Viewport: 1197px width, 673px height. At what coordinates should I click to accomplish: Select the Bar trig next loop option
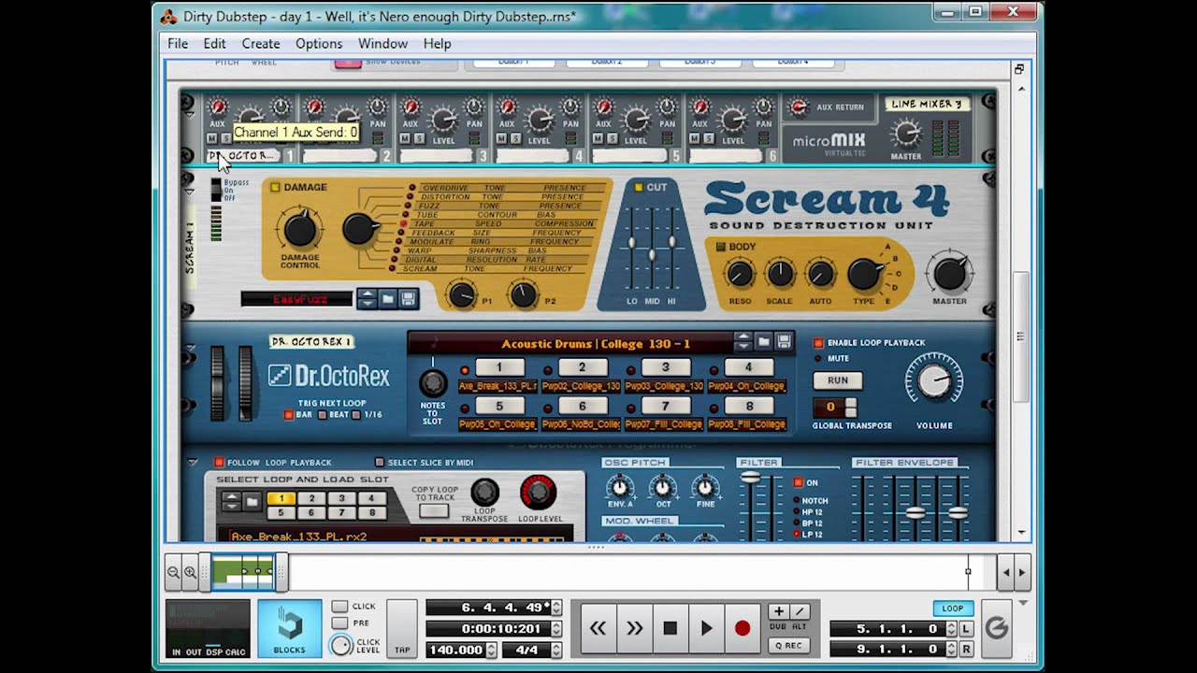tap(290, 415)
